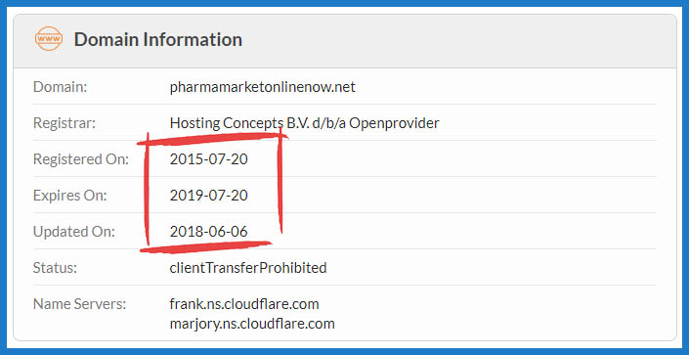Viewport: 689px width, 355px height.
Task: Select the pharmamarketonlinenow.net domain text
Action: tap(262, 87)
